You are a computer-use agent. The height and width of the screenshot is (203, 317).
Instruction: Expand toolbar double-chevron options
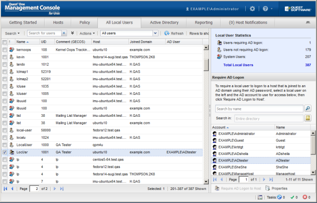pos(72,33)
